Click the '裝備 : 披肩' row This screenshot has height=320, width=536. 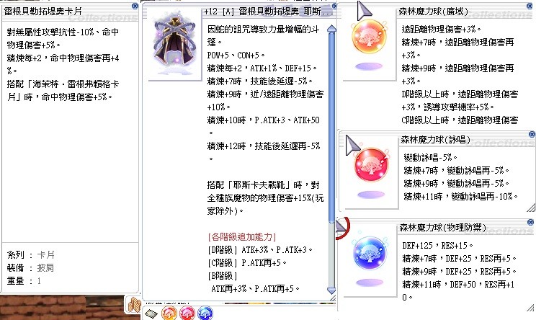pyautogui.click(x=31, y=268)
